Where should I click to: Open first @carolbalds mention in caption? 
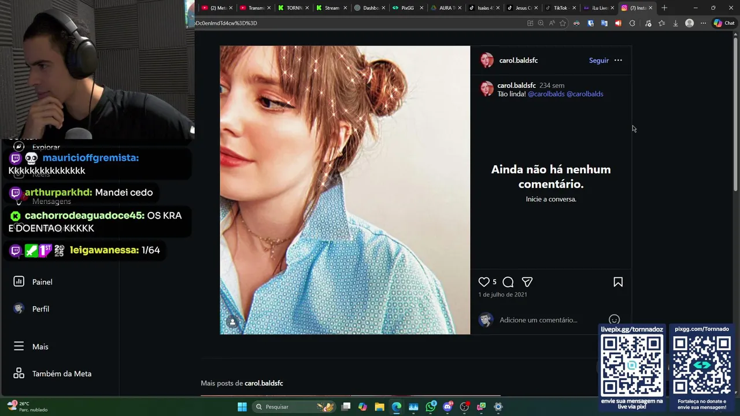pos(546,94)
